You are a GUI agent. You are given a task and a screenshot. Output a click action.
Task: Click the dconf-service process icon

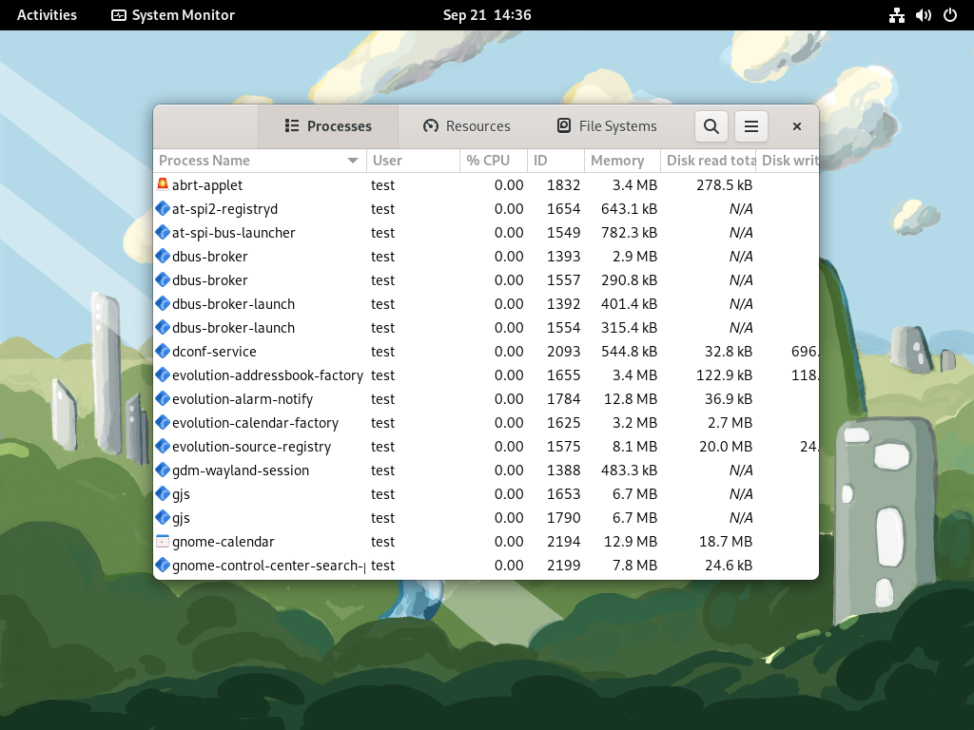(163, 351)
